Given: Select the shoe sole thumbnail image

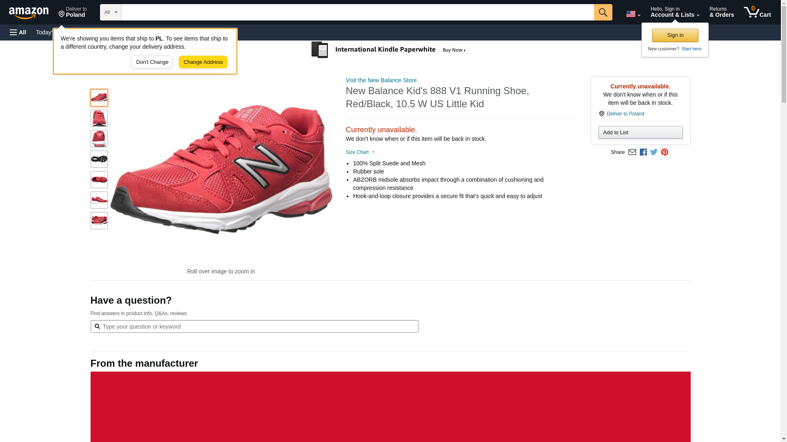Looking at the screenshot, I should [x=99, y=159].
